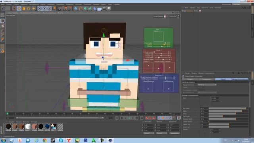Click the Eye Scale slider in the Attribute Manager
This screenshot has width=254, height=143.
click(x=229, y=108)
